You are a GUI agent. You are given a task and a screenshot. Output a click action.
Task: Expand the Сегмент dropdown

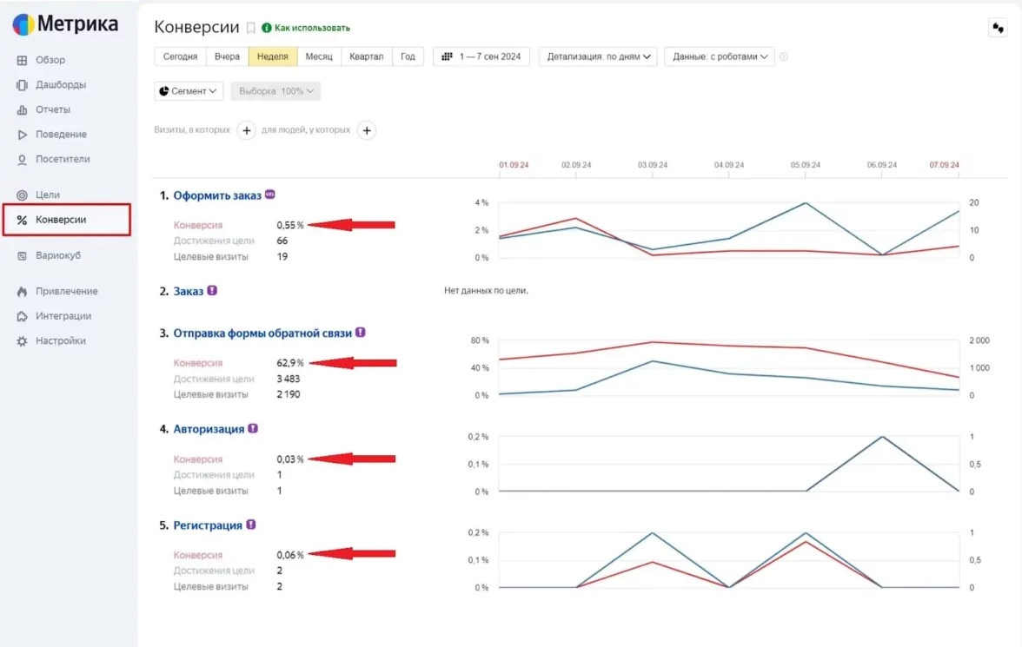189,91
